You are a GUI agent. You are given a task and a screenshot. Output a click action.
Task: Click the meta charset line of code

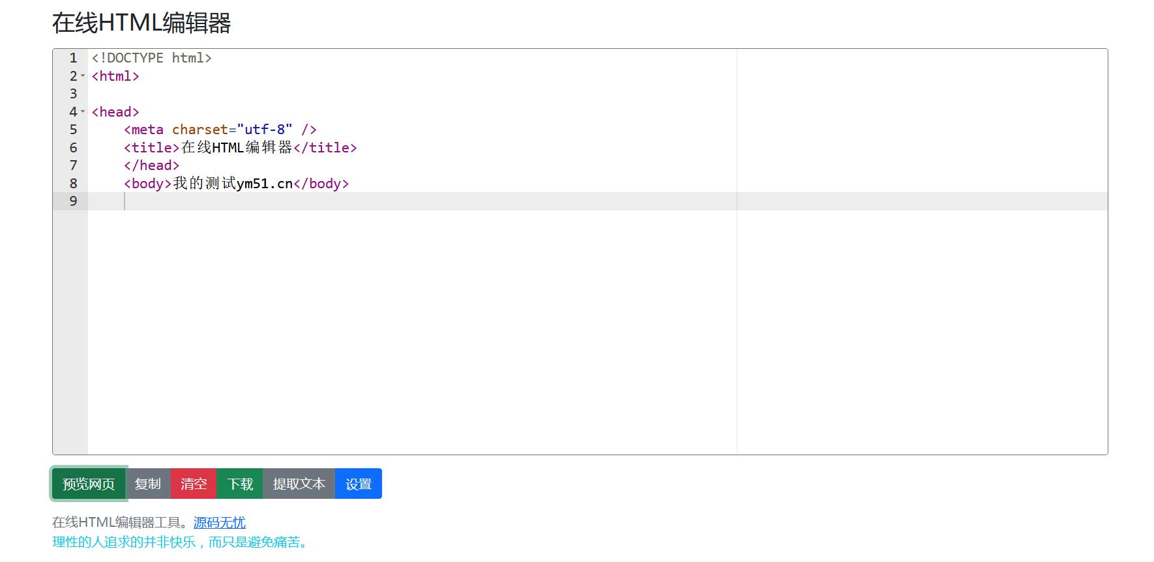click(x=220, y=130)
